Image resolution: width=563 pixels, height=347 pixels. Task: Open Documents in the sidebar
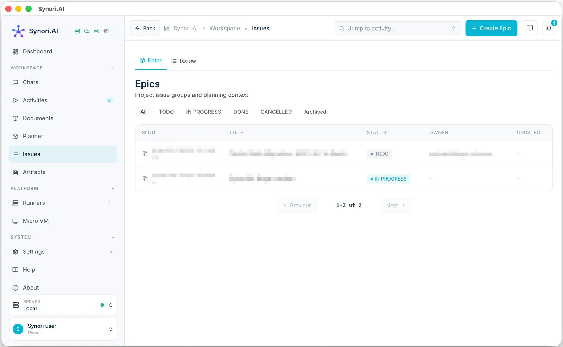[63, 118]
